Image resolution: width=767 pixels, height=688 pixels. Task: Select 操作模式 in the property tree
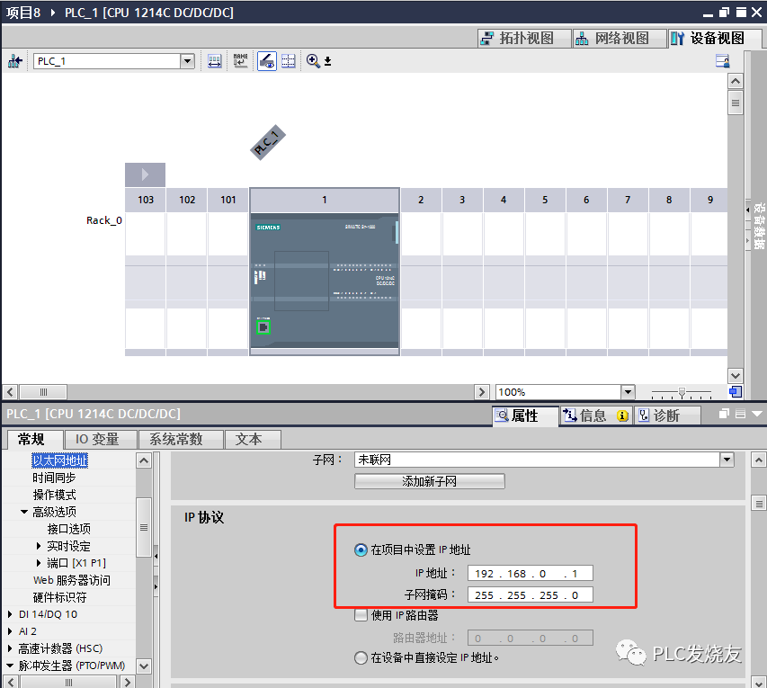click(54, 495)
